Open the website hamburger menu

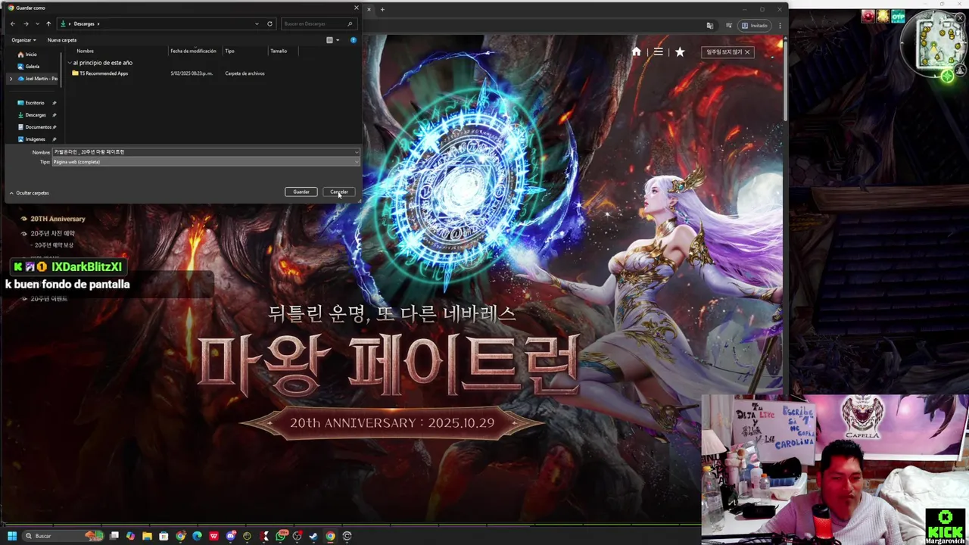tap(658, 51)
